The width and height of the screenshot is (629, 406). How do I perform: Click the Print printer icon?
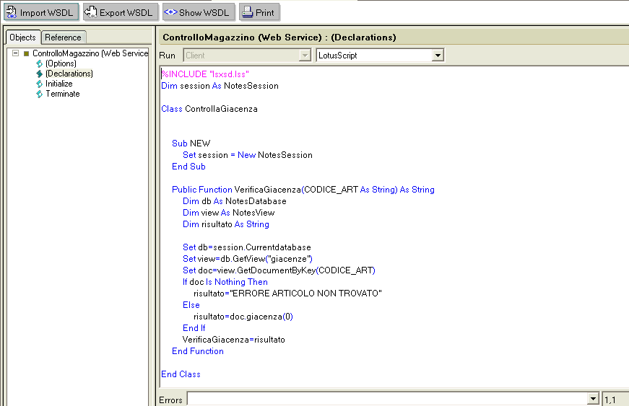248,12
